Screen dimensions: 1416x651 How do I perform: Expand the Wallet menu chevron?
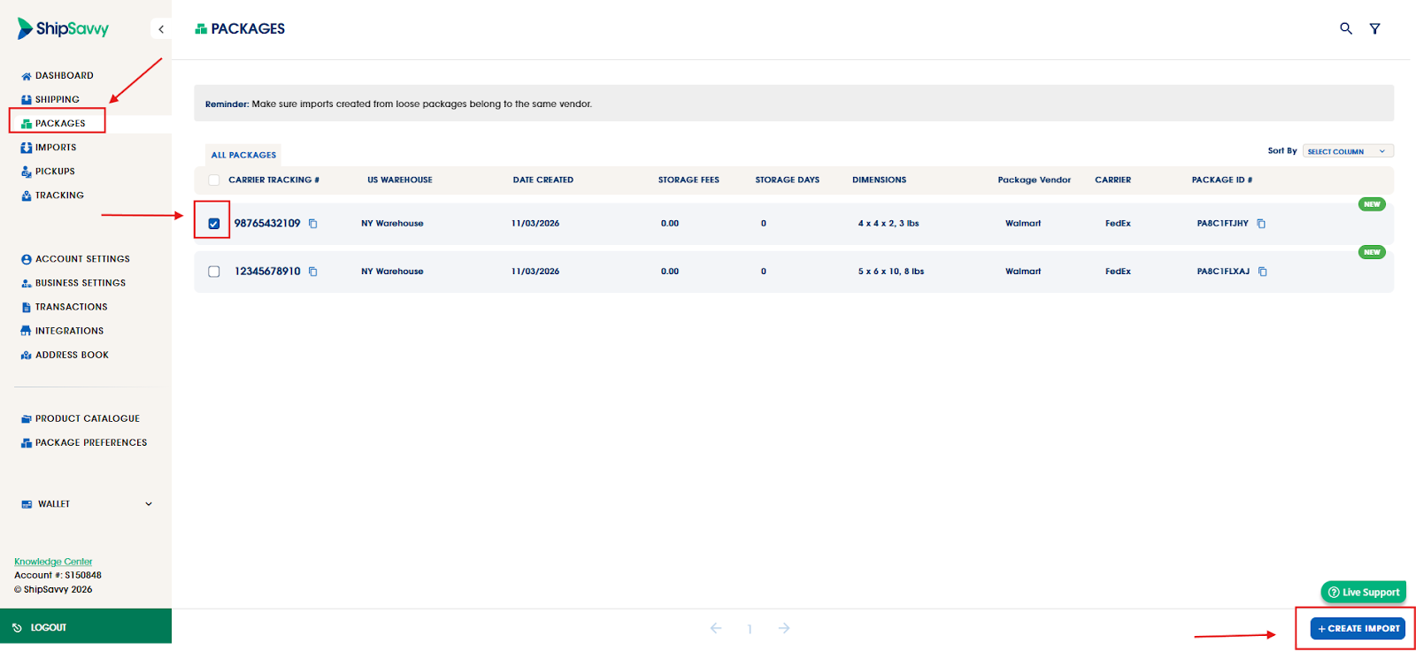tap(149, 504)
